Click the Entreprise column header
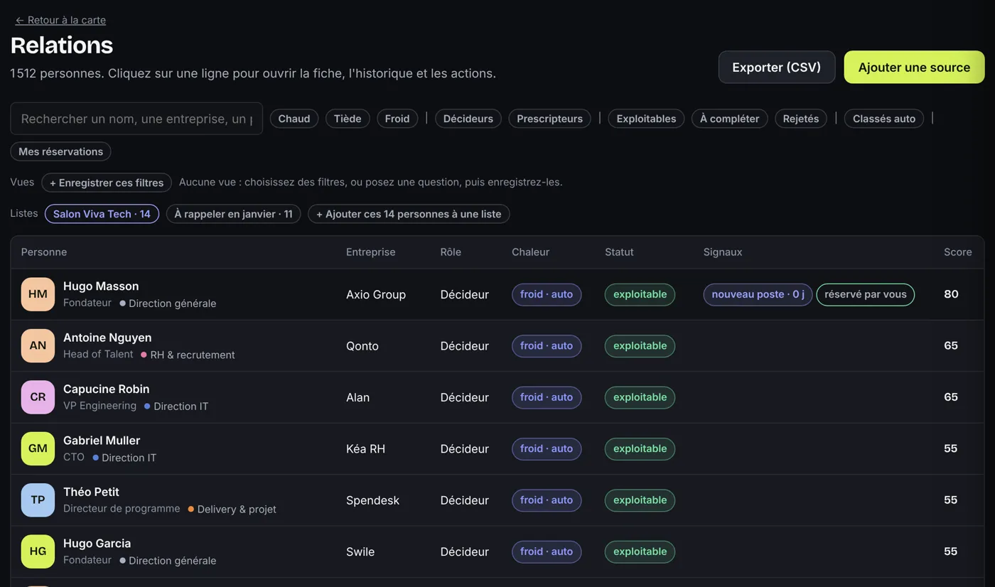Screen dimensions: 995x587 (370, 252)
